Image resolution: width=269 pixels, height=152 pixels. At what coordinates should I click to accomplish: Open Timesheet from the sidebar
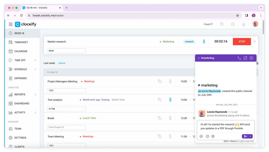[x=21, y=42]
